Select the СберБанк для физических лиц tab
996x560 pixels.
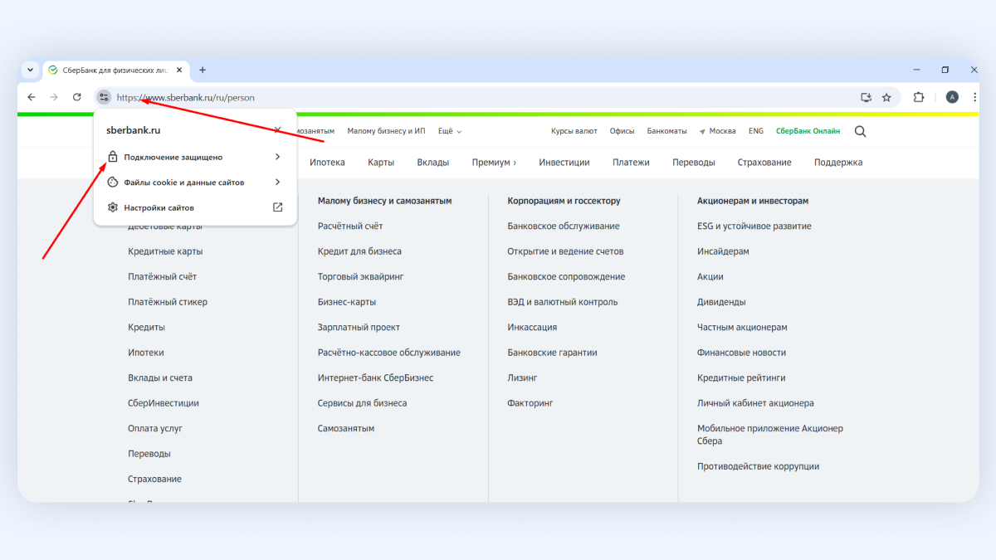(115, 71)
